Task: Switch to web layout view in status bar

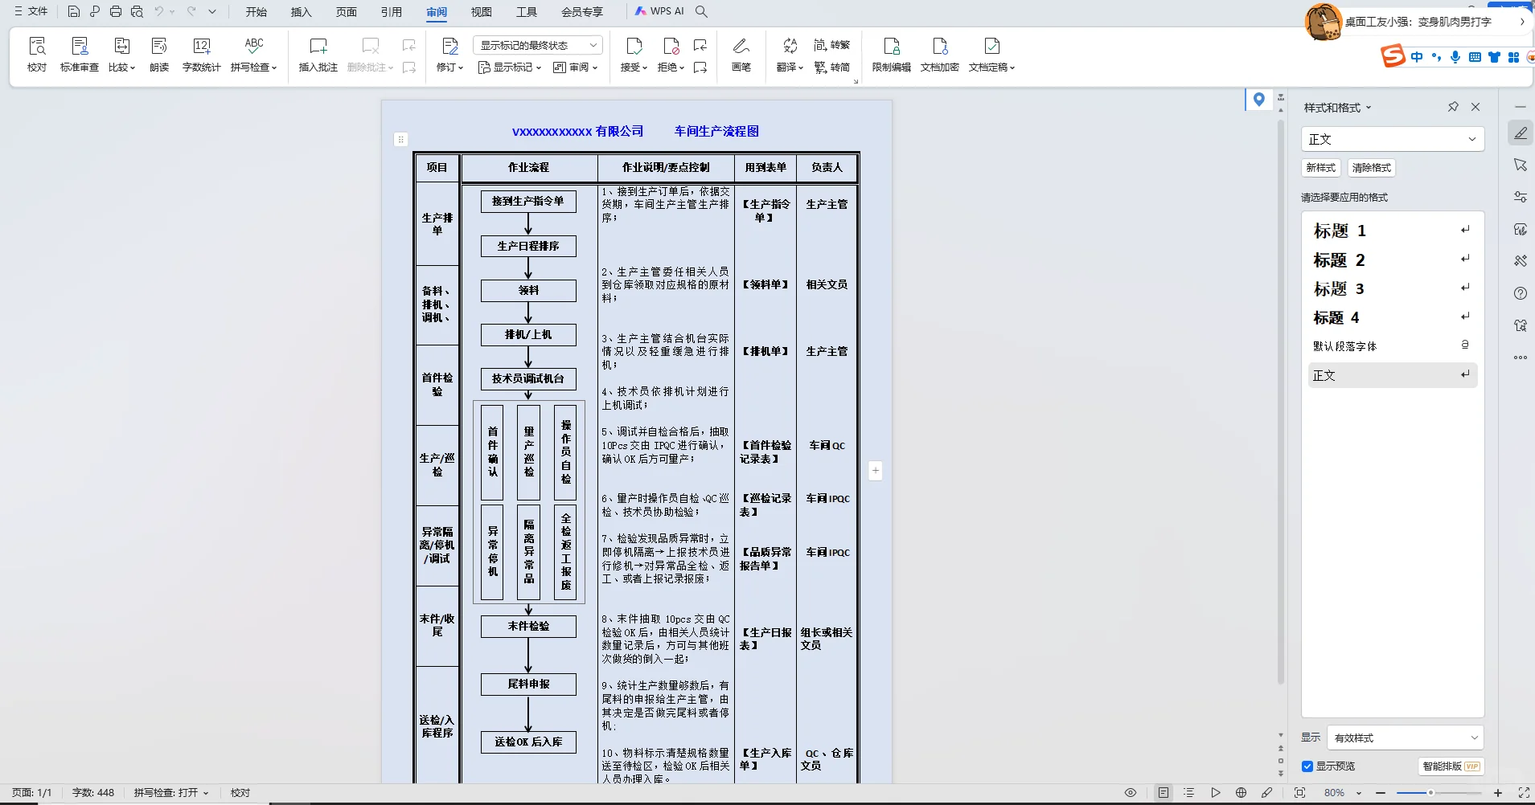Action: [1241, 793]
